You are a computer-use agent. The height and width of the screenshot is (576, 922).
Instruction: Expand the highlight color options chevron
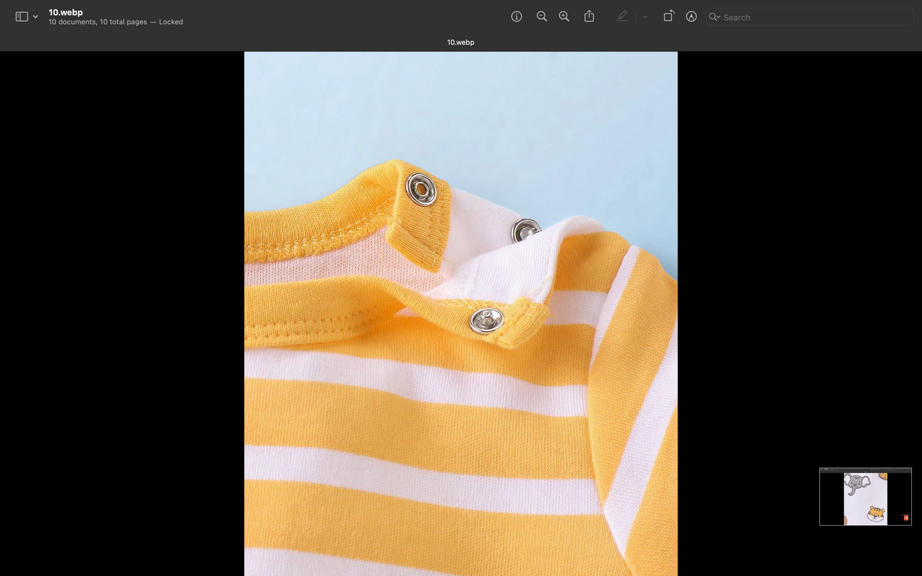pyautogui.click(x=645, y=17)
